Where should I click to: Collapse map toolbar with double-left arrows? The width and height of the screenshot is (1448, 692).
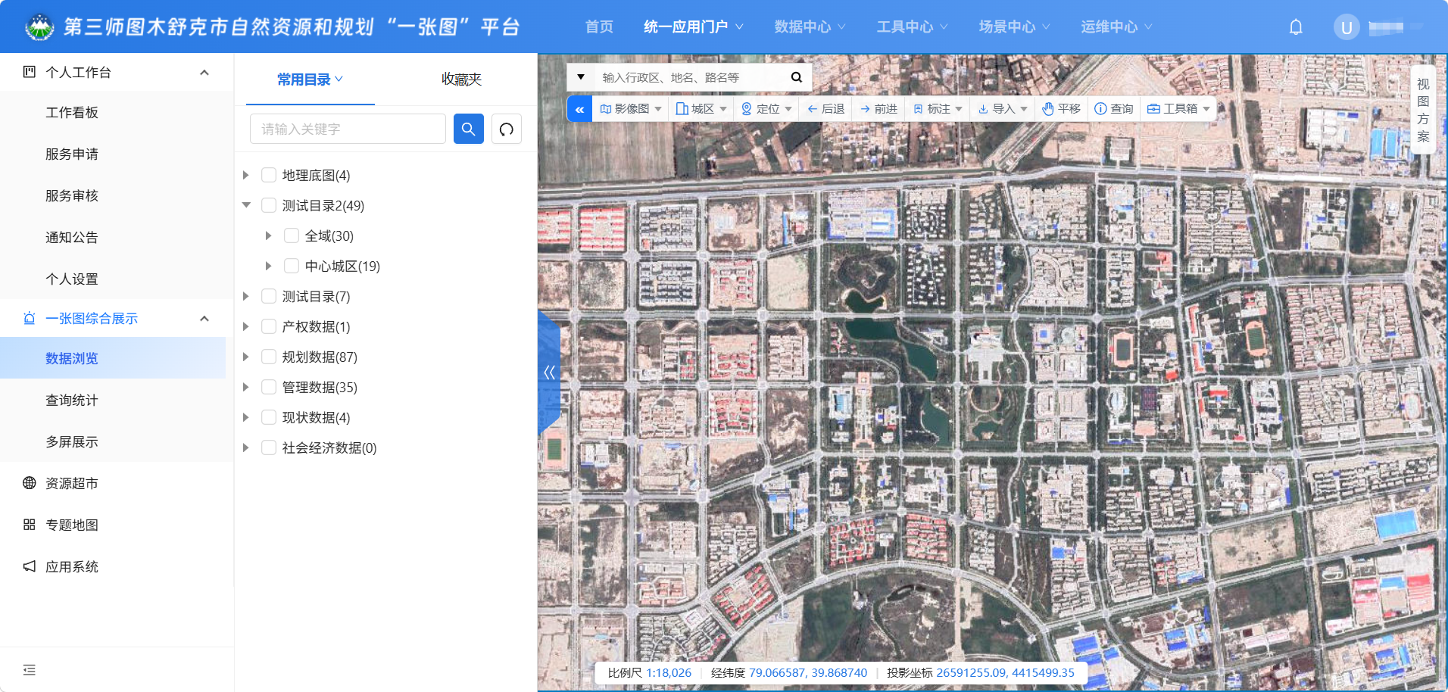(579, 109)
